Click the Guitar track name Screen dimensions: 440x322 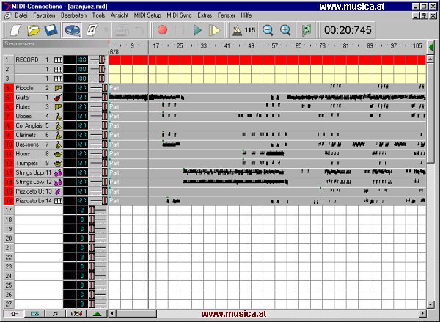point(23,98)
